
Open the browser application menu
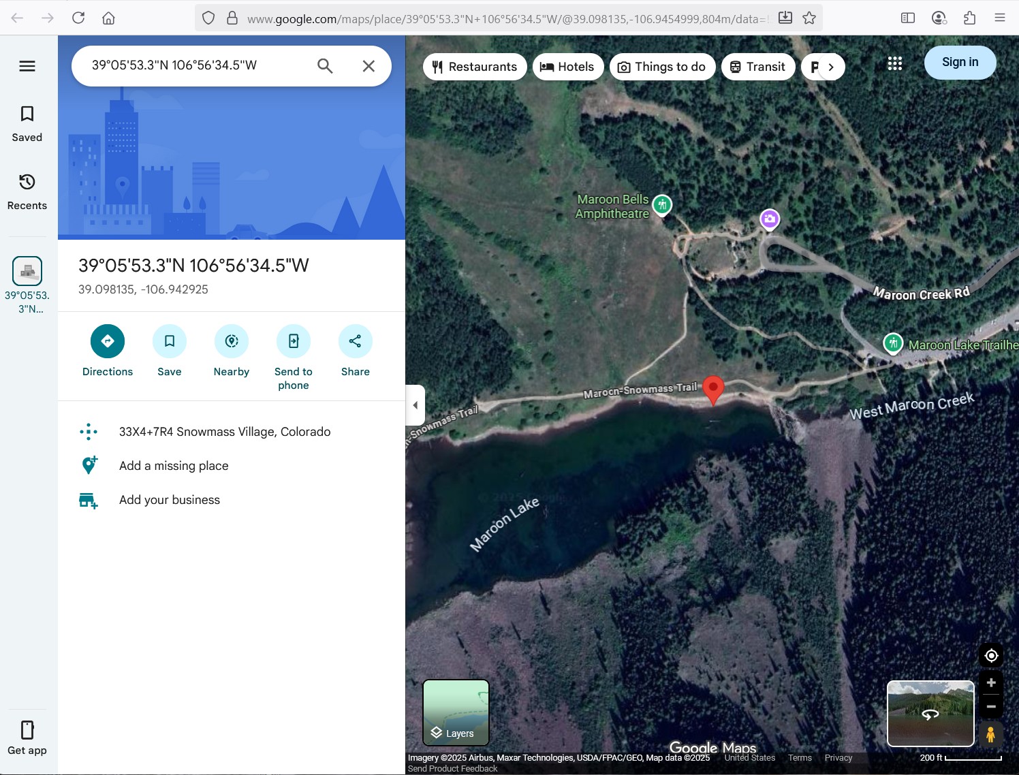click(x=1000, y=18)
